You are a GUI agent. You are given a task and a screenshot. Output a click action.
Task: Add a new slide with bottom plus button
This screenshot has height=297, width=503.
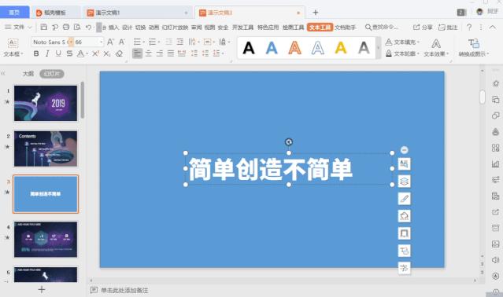coord(42,290)
